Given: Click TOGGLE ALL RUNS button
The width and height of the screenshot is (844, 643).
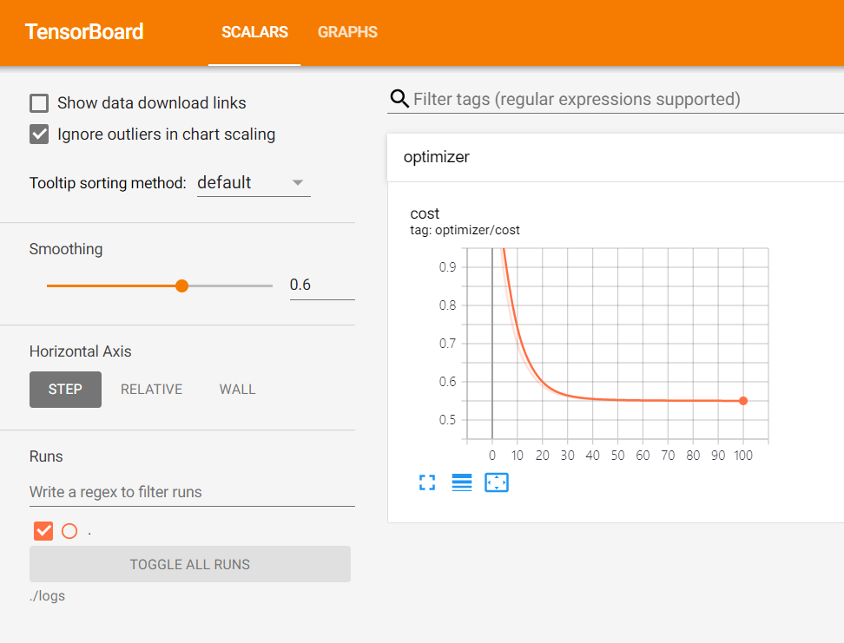Looking at the screenshot, I should [190, 564].
